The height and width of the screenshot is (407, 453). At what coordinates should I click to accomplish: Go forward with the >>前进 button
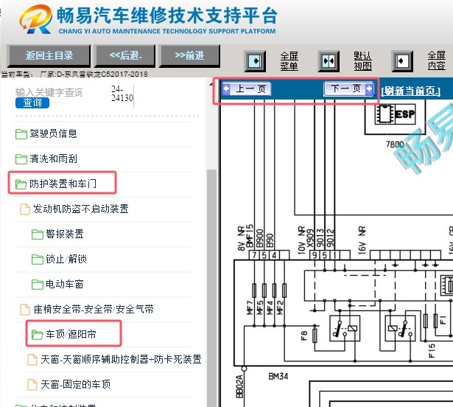[x=189, y=55]
